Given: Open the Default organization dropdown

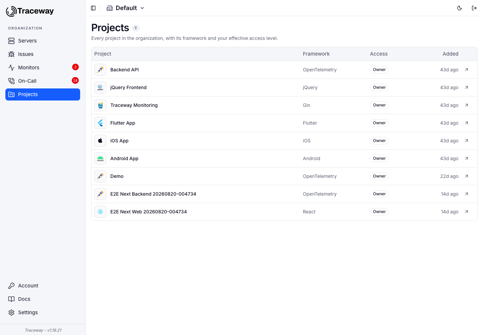Looking at the screenshot, I should [x=125, y=8].
